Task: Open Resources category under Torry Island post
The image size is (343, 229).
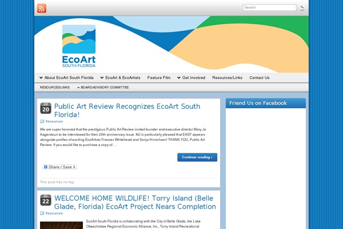Action: point(54,213)
